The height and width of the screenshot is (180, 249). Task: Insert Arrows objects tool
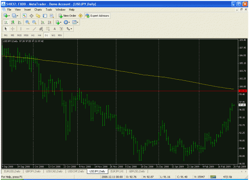68,29
